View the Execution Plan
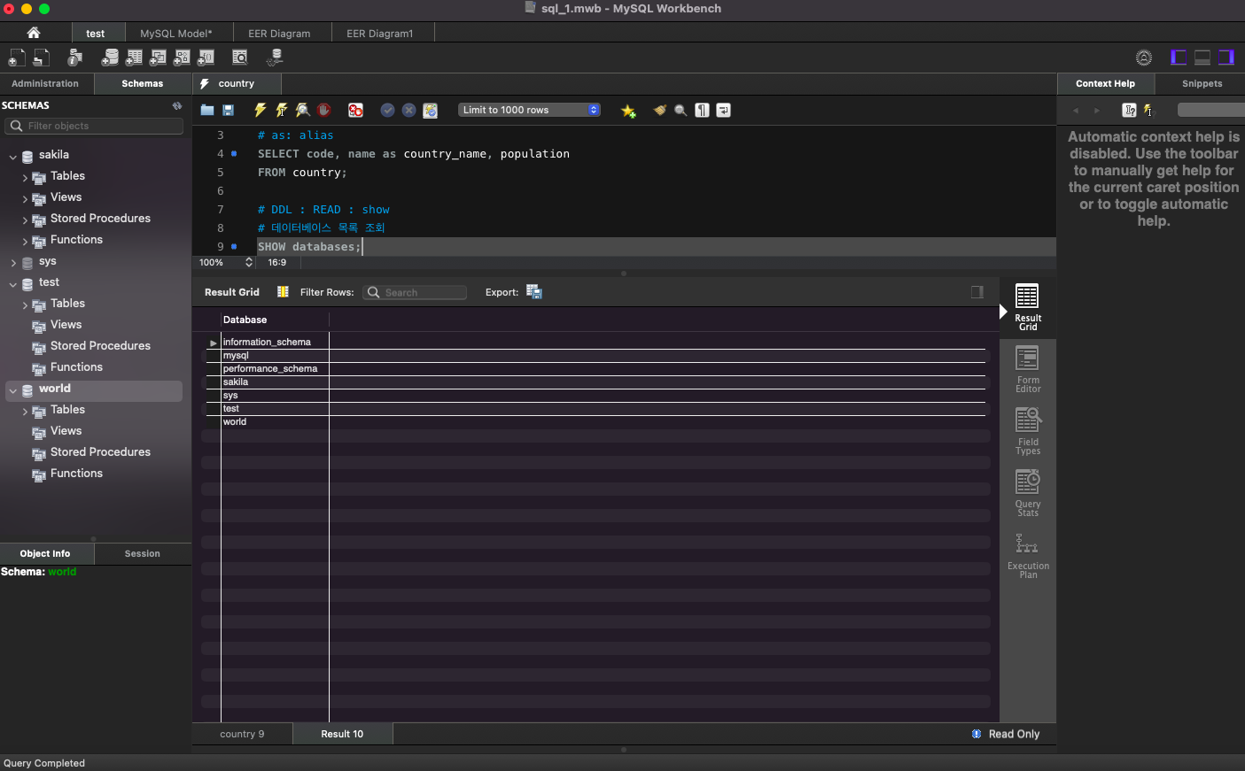 [x=1028, y=556]
